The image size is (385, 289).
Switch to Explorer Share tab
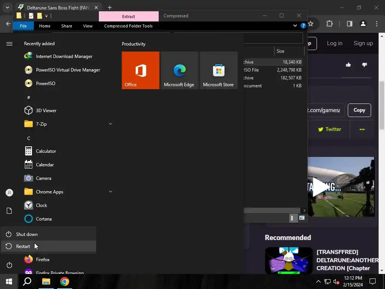point(67,26)
